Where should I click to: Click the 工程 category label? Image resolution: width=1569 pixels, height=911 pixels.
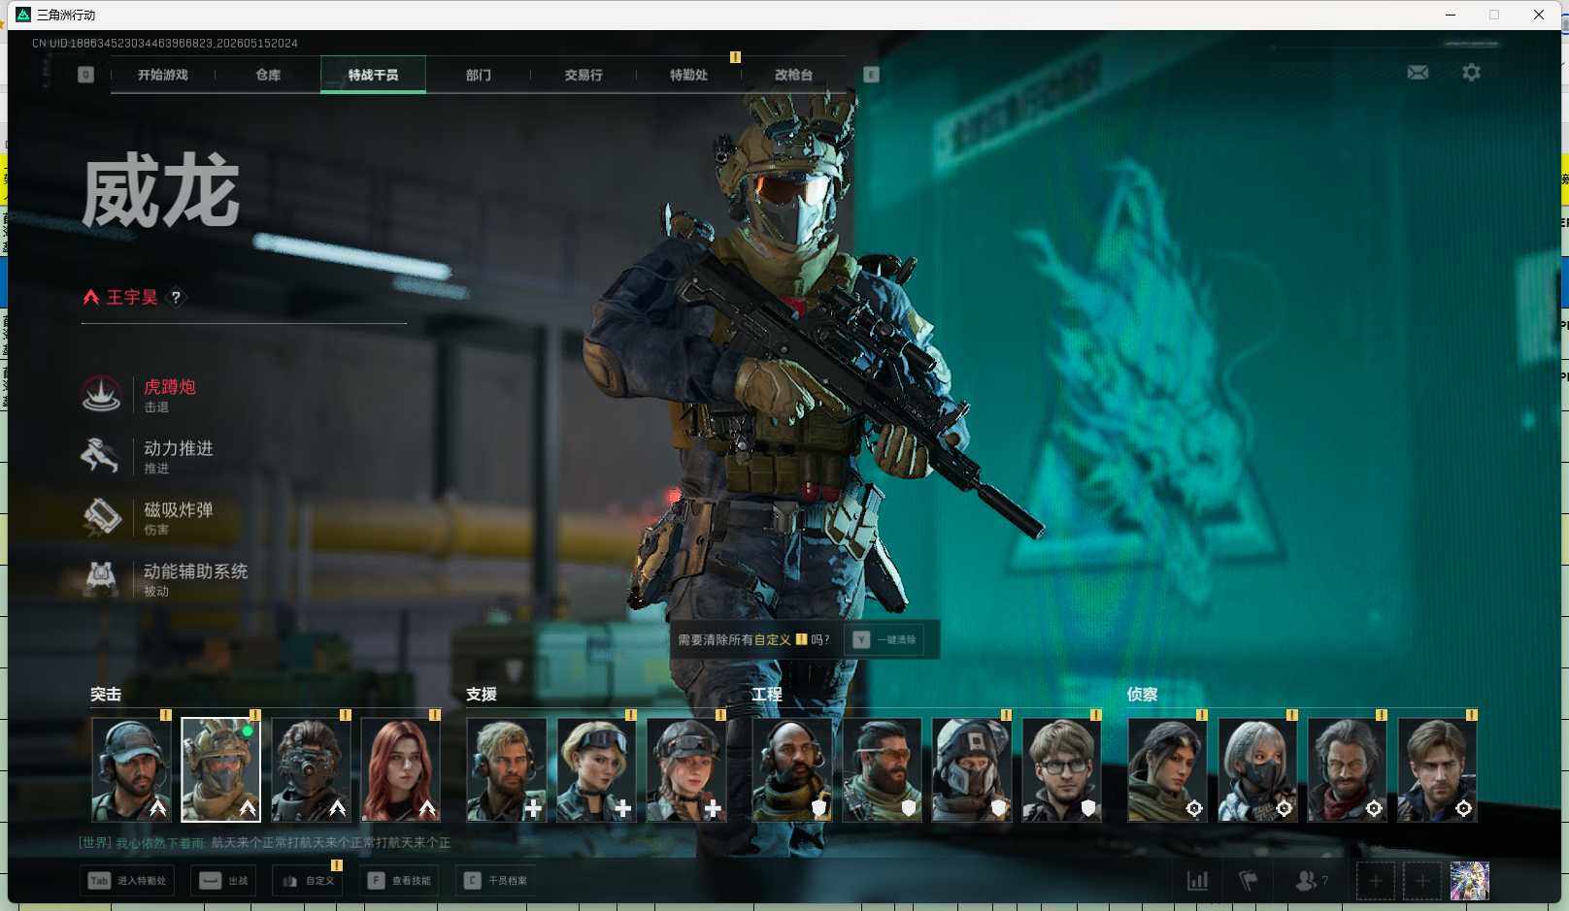click(x=767, y=695)
